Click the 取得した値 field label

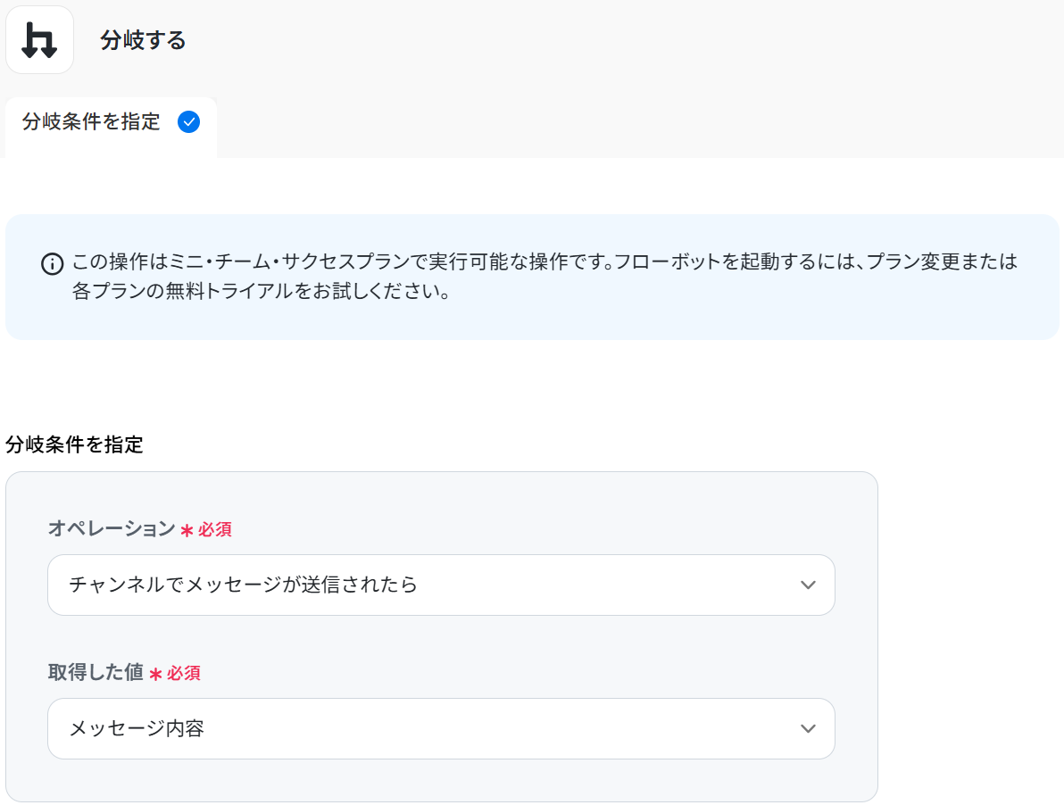[96, 672]
